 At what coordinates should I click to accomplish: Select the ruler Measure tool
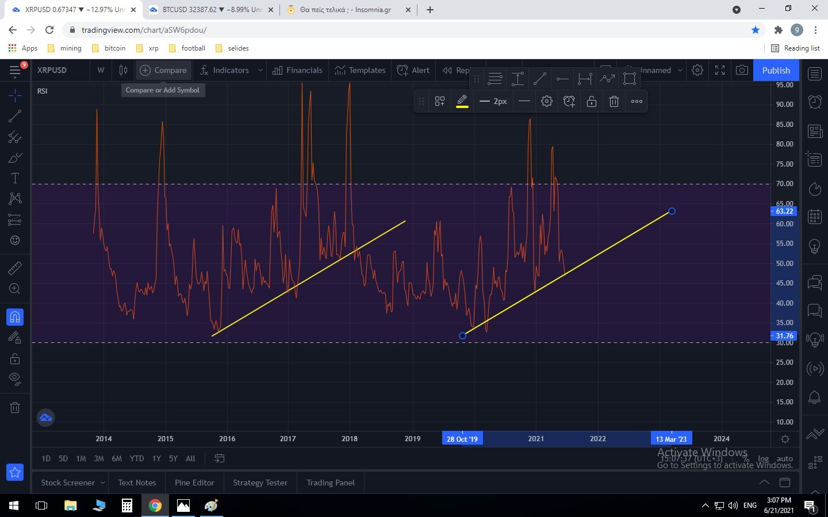coord(15,268)
